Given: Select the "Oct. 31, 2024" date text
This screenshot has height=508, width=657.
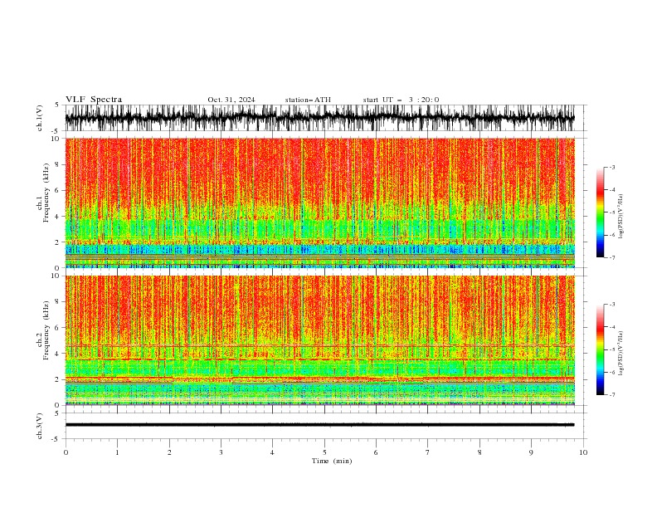Looking at the screenshot, I should pos(231,100).
